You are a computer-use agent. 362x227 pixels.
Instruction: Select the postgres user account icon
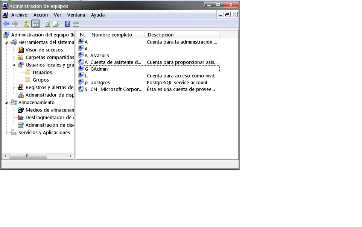click(x=81, y=83)
